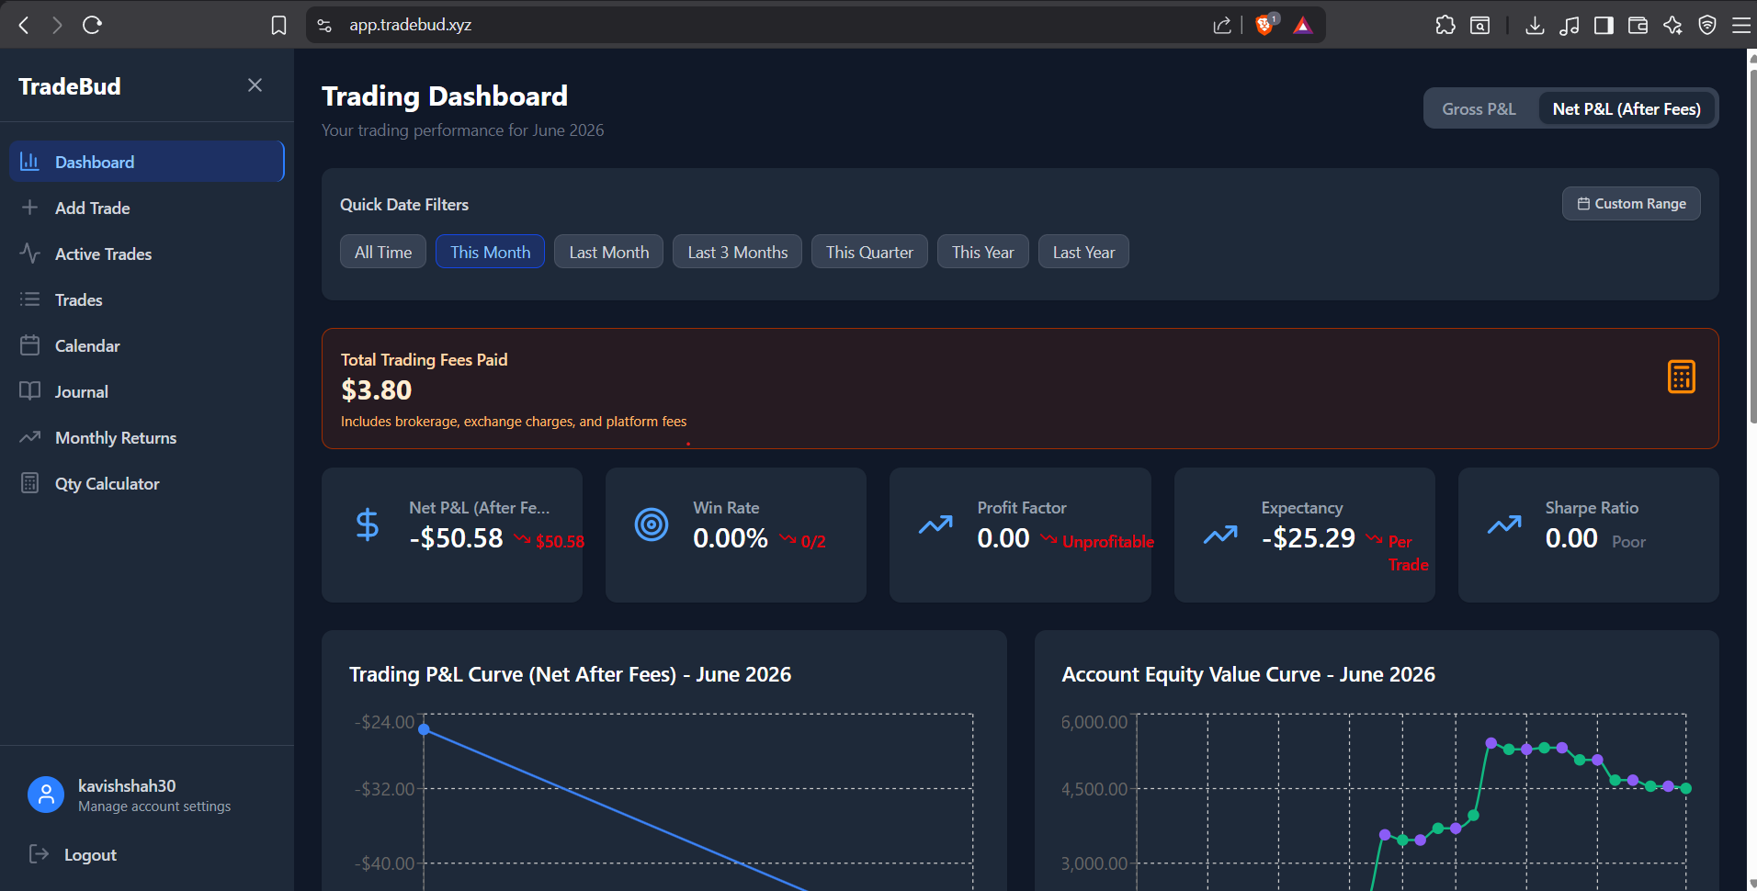Apply the Last 3 Months filter

click(737, 252)
